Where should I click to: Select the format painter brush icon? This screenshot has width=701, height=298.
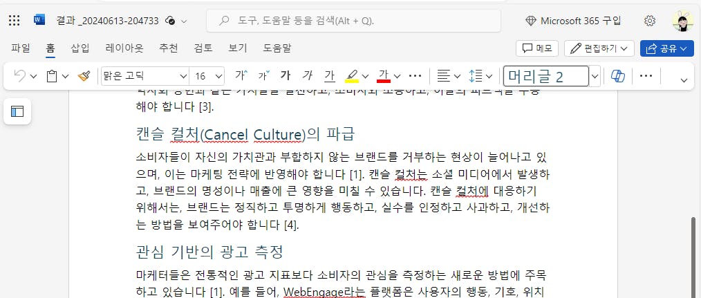click(x=84, y=76)
